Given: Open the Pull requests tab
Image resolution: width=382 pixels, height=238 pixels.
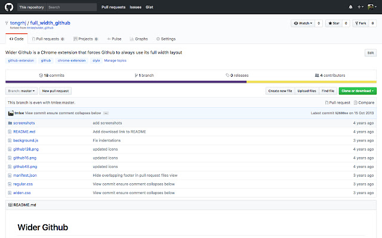Looking at the screenshot, I should [x=48, y=39].
